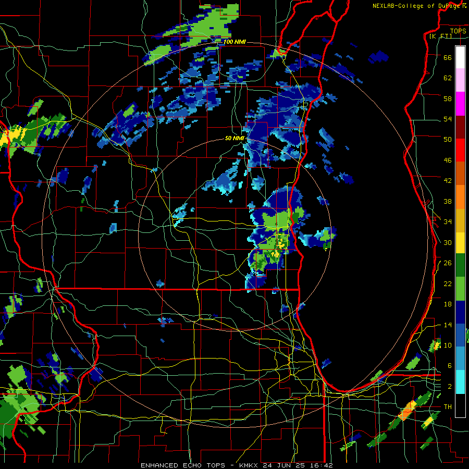Click the TH threshold legend label
Image resolution: width=469 pixels, height=469 pixels.
tap(448, 407)
